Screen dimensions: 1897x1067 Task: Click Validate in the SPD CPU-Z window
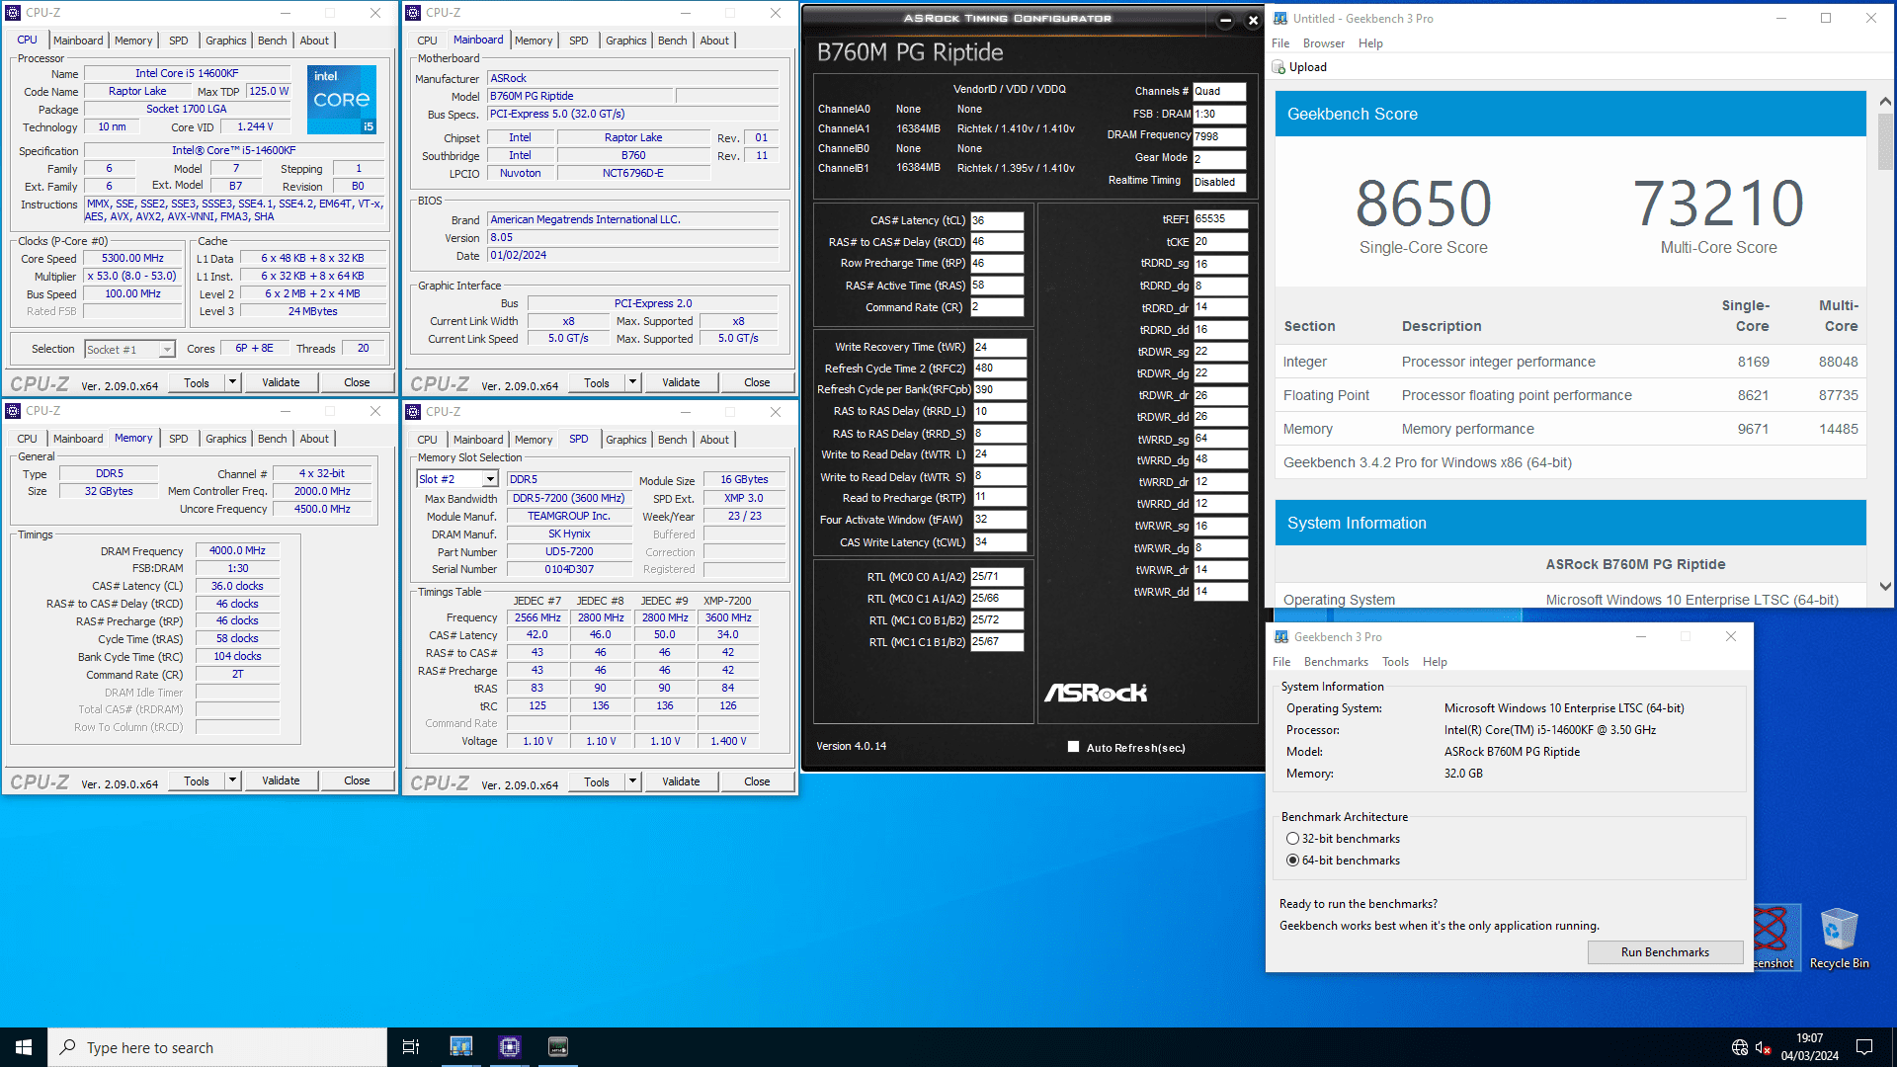coord(681,781)
